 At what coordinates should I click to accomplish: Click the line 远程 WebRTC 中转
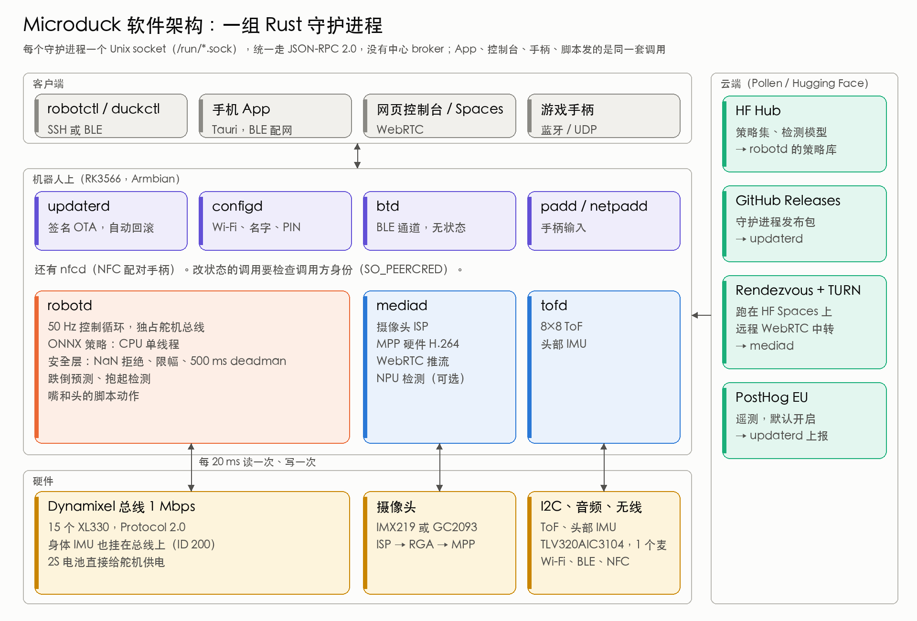click(x=785, y=329)
